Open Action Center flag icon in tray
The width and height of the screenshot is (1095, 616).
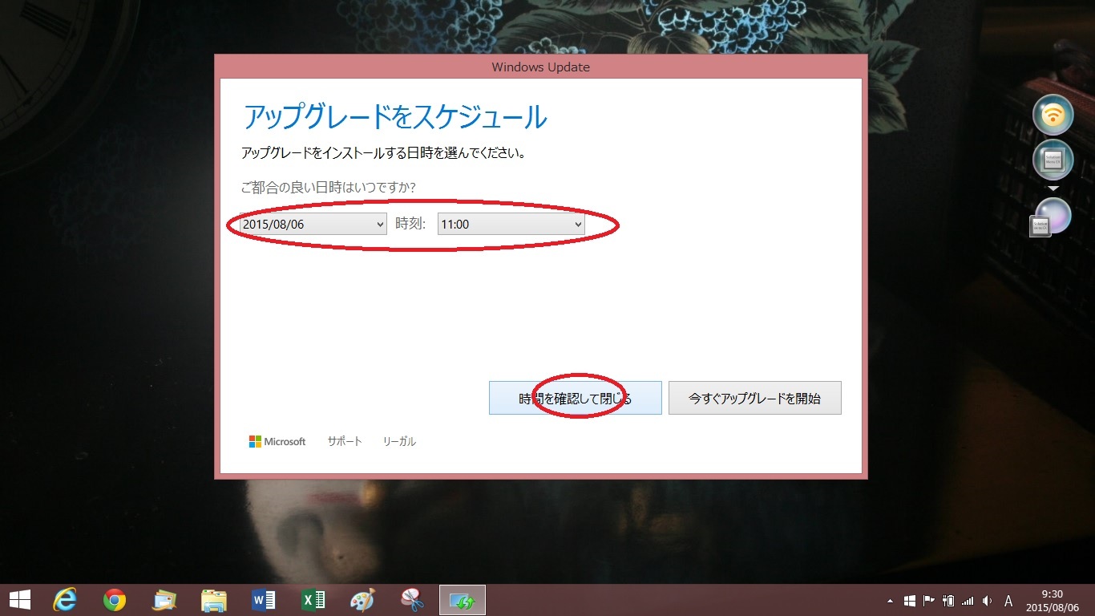point(929,601)
